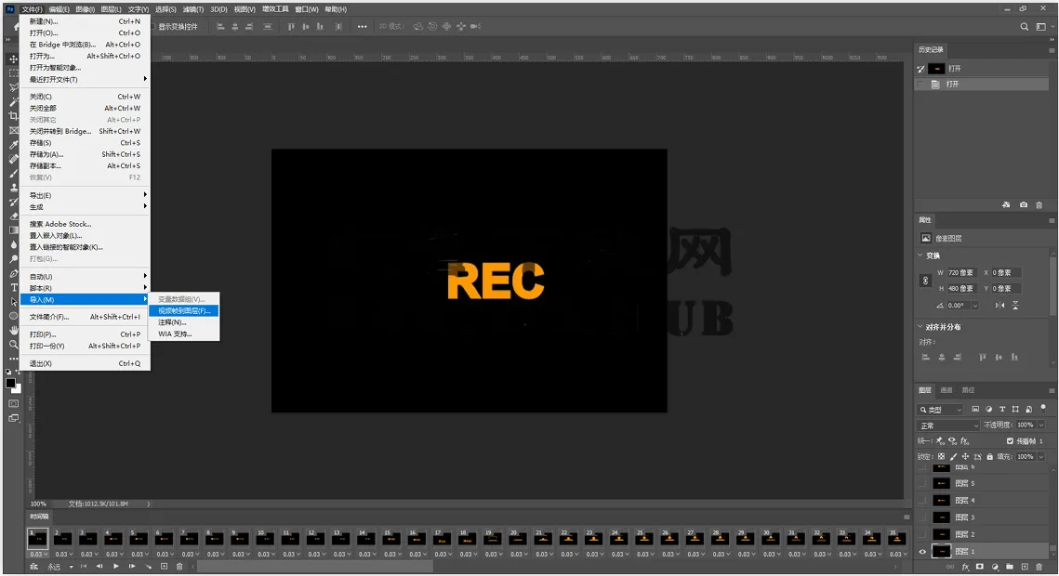Viewport: 1059px width, 576px height.
Task: Select the Hand tool in the toolbar
Action: pyautogui.click(x=14, y=330)
